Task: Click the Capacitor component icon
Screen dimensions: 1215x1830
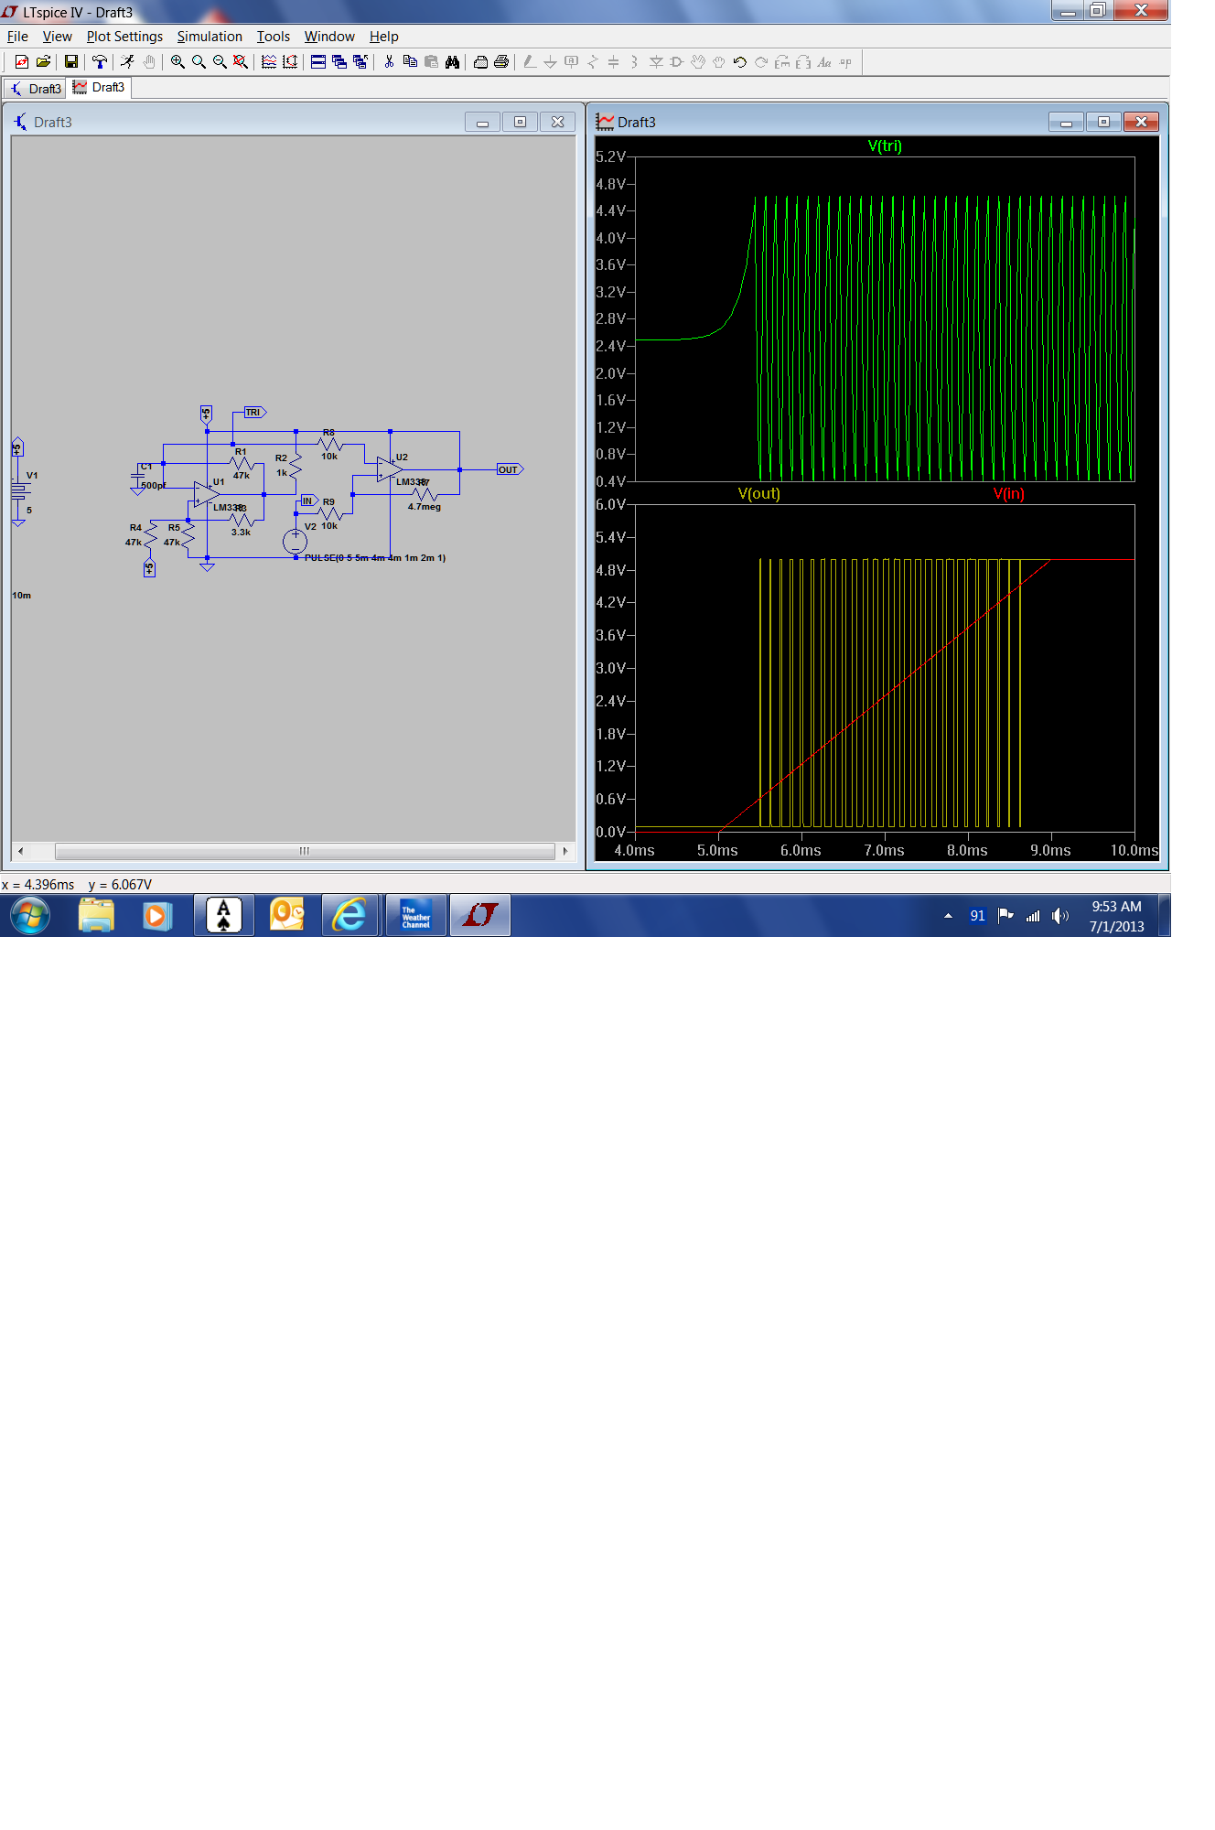Action: click(x=614, y=62)
